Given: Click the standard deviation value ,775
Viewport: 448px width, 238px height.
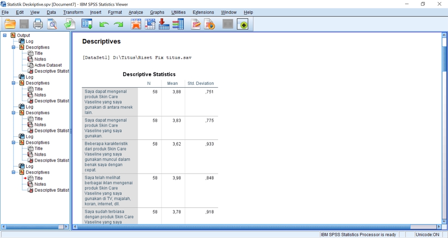Looking at the screenshot, I should (x=209, y=120).
